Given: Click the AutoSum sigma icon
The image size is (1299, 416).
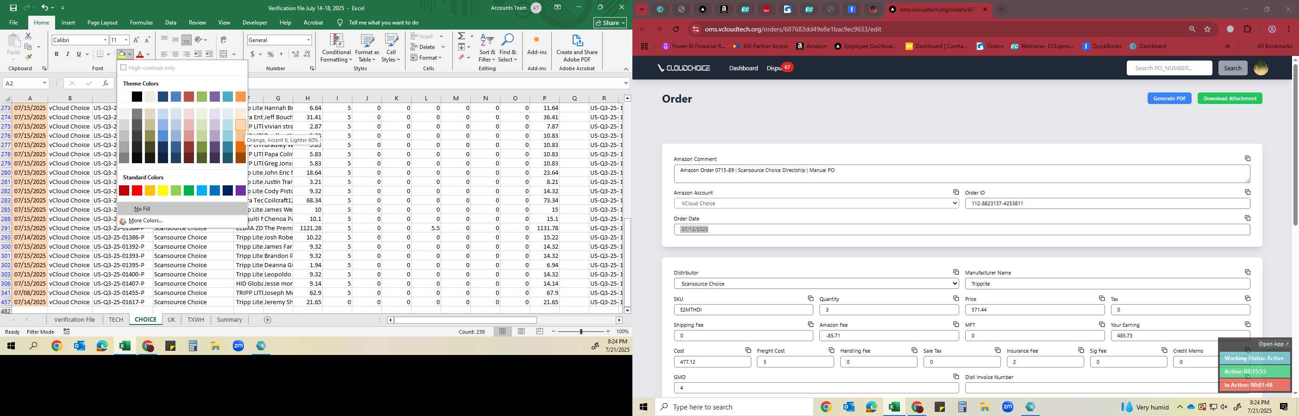Looking at the screenshot, I should (x=462, y=36).
